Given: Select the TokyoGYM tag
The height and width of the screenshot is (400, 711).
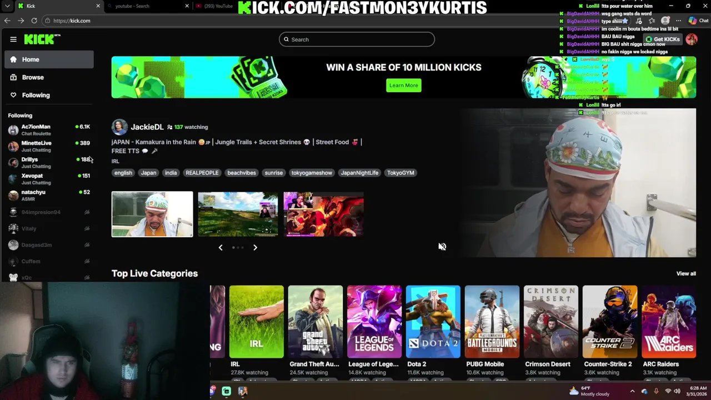Looking at the screenshot, I should [x=400, y=173].
